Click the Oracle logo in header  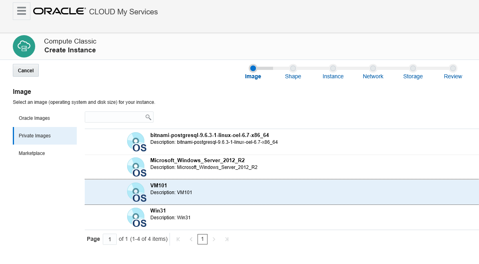pos(59,11)
